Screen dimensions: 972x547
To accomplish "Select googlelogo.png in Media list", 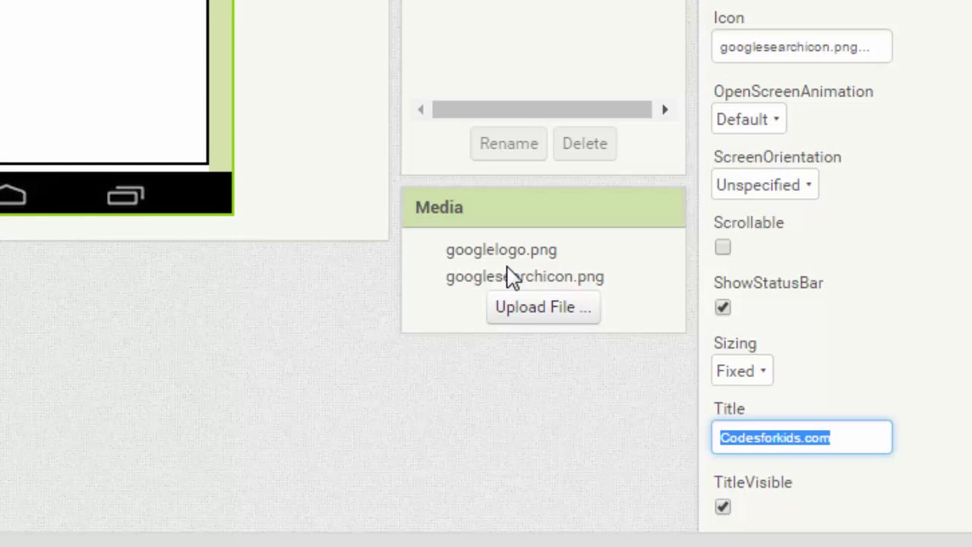I will point(501,250).
